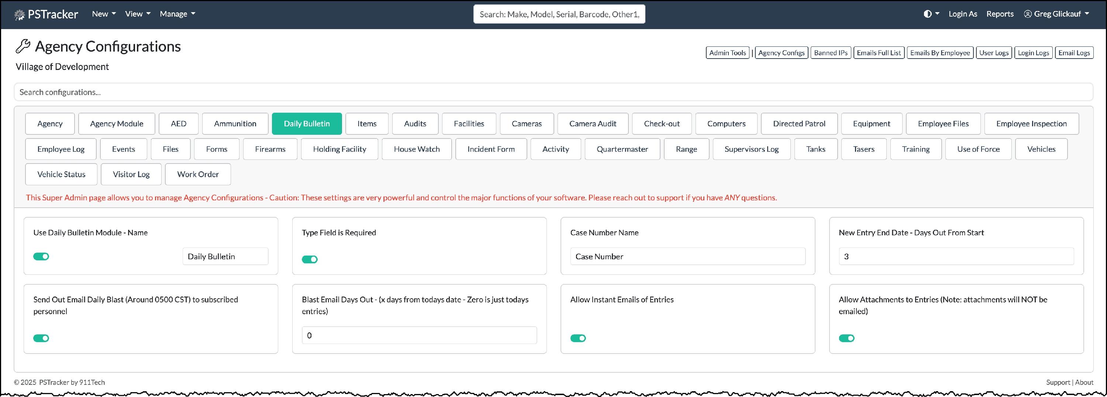Image resolution: width=1107 pixels, height=397 pixels.
Task: Click the Agency Configs button
Action: point(782,53)
